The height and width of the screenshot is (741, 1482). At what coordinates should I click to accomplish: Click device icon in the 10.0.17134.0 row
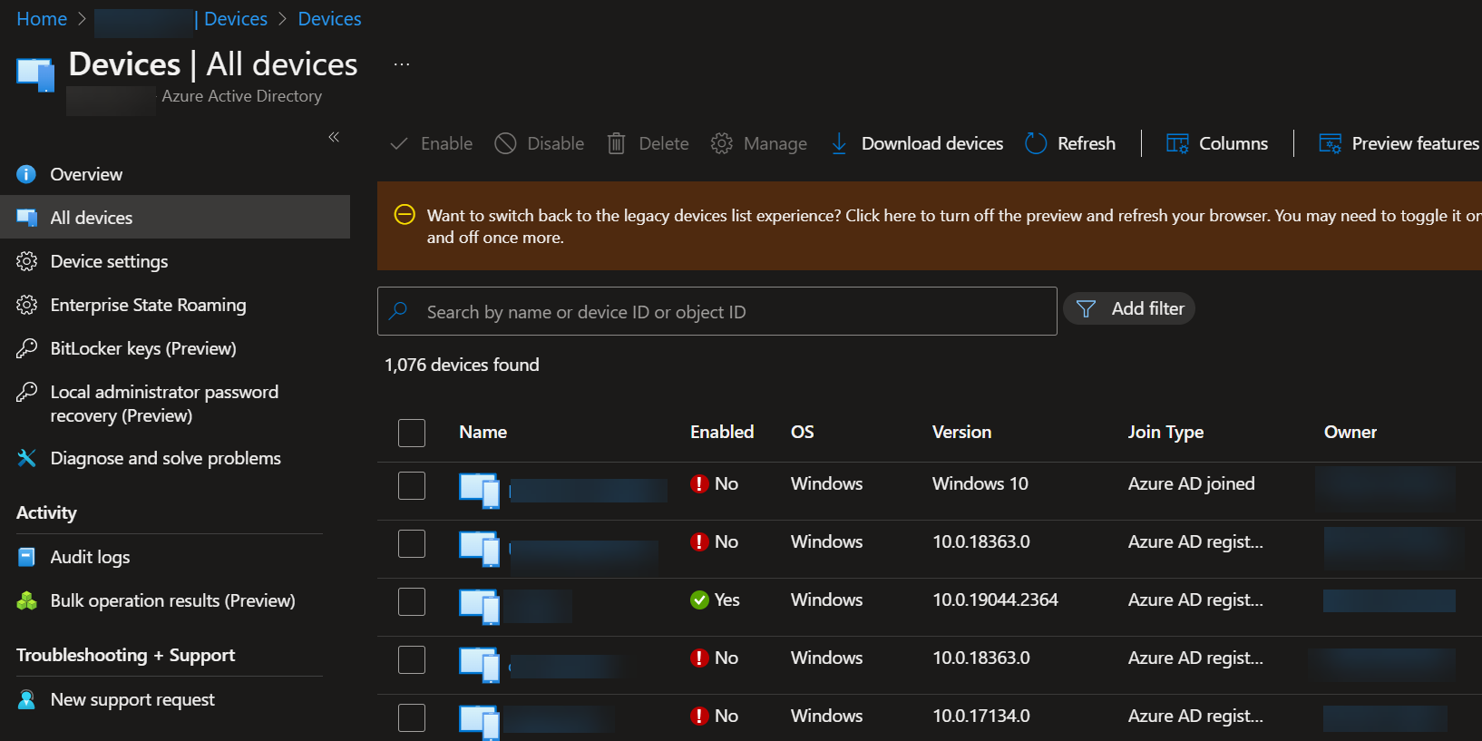[479, 722]
